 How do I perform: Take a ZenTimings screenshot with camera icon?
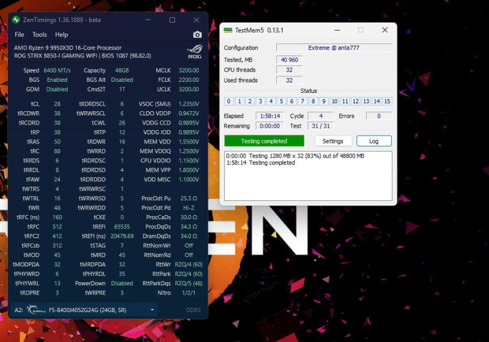tap(197, 35)
